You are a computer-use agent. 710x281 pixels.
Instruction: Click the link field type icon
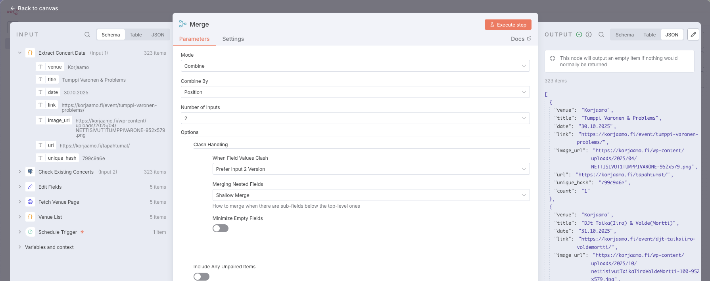(x=40, y=105)
